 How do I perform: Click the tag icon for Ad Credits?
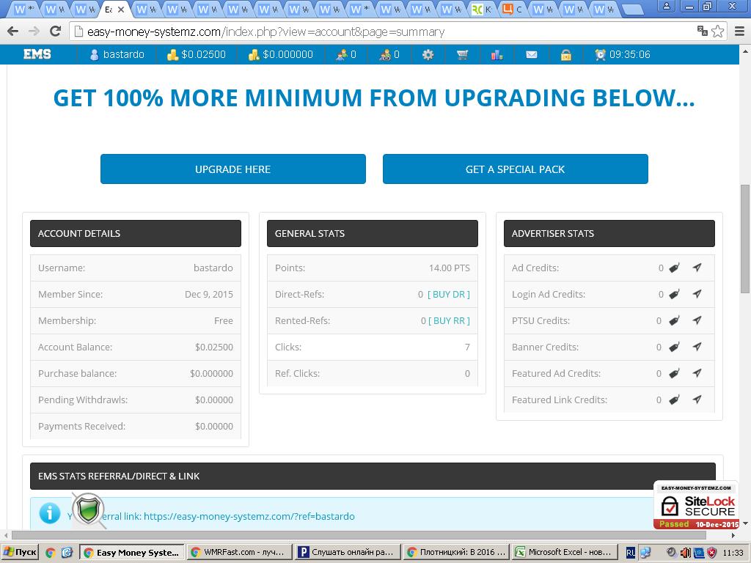[x=674, y=268]
